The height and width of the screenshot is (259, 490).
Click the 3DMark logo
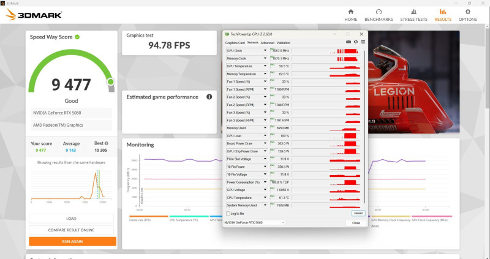(34, 15)
